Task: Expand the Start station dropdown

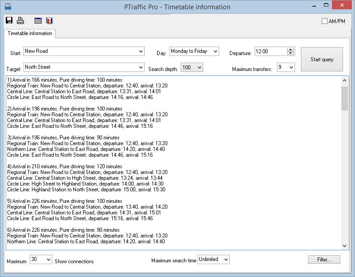Action: point(141,51)
